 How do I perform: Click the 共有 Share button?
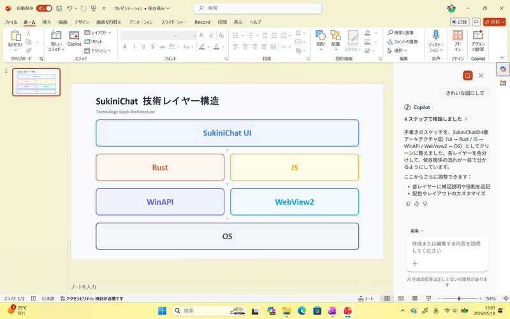tap(495, 22)
